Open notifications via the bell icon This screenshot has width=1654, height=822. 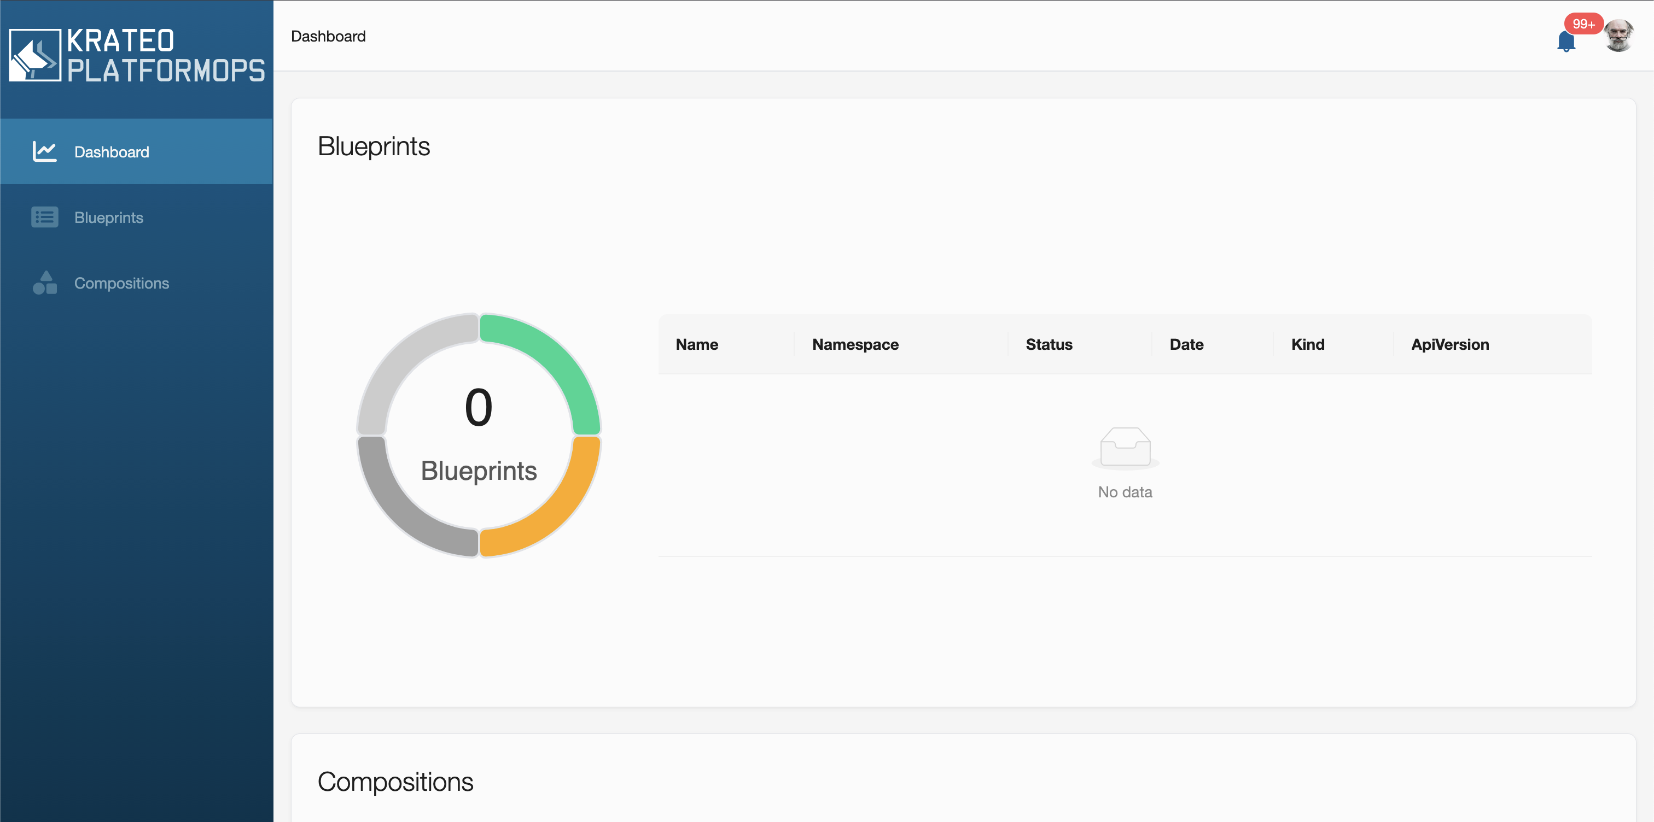tap(1565, 42)
